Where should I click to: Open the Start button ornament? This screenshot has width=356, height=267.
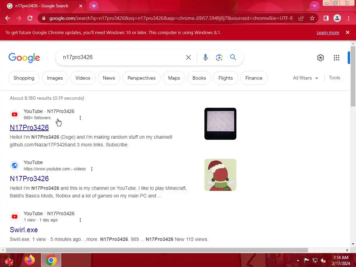pos(9,260)
